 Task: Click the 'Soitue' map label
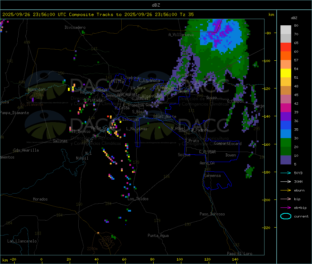[184, 155]
